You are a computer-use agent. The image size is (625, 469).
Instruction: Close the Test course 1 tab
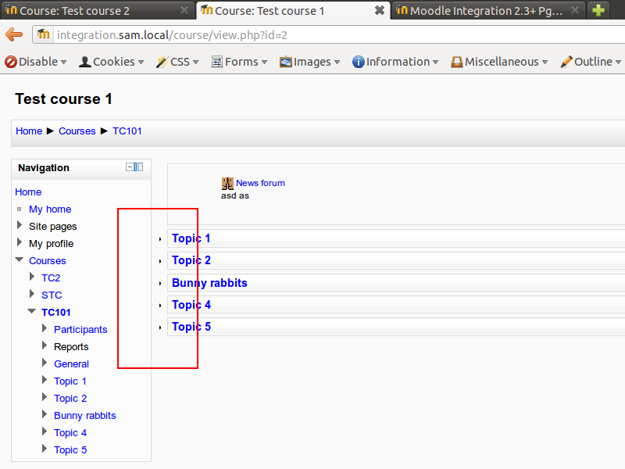coord(380,10)
